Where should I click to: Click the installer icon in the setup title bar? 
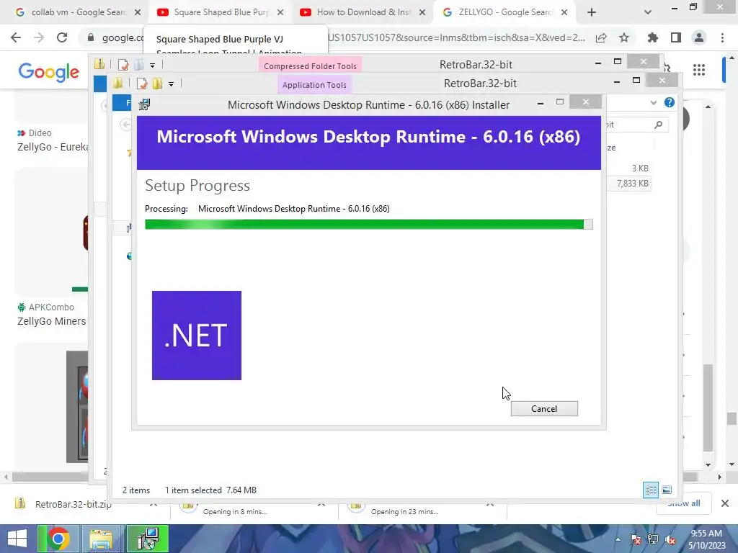144,104
